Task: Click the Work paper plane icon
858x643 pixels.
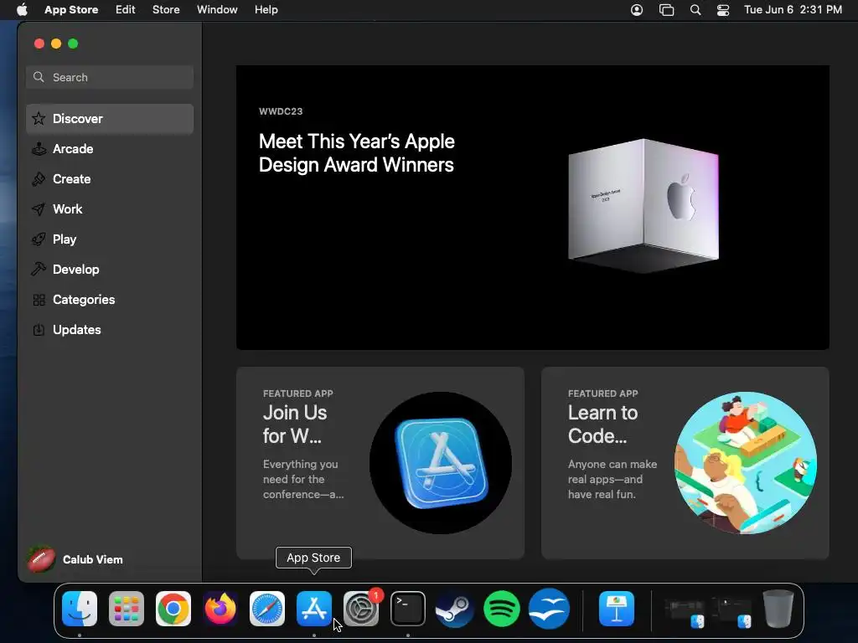Action: [39, 208]
